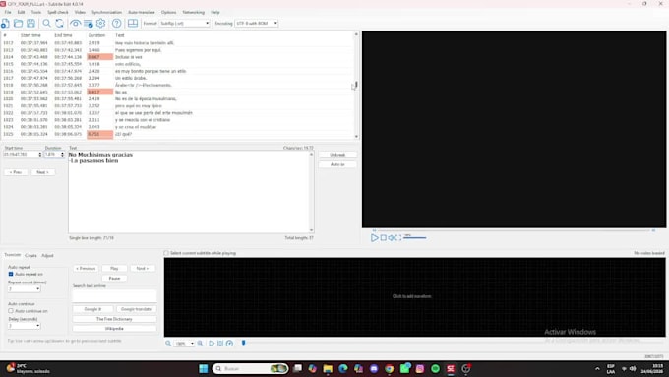The image size is (669, 377).
Task: Click waveform center-on-position icon
Action: point(220,344)
